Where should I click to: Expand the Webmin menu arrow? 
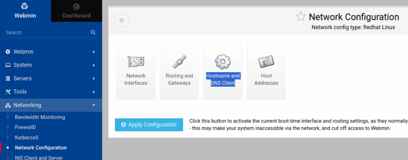(93, 52)
